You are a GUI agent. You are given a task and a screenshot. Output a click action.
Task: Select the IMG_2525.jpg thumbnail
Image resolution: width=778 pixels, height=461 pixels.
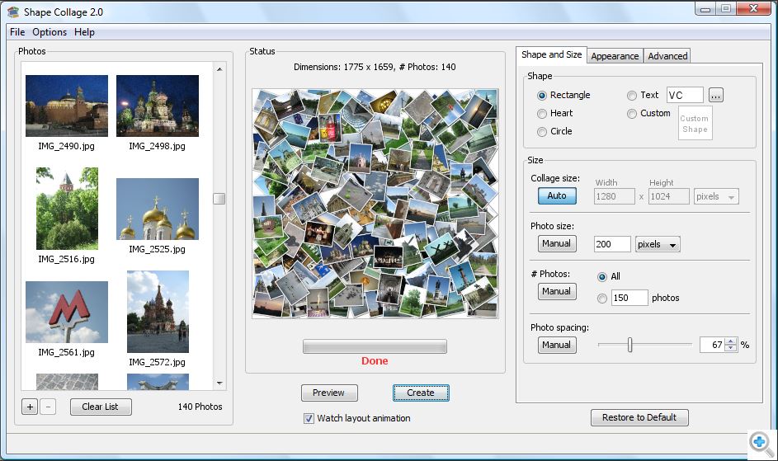tap(158, 209)
